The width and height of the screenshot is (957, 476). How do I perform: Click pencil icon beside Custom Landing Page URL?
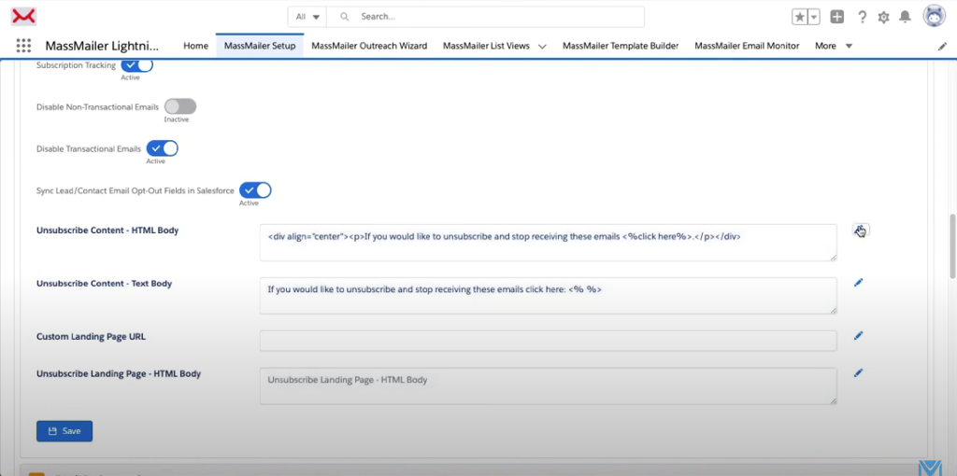[858, 336]
